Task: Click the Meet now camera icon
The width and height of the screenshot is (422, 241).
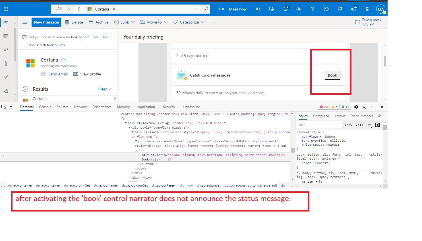Action: pos(222,9)
